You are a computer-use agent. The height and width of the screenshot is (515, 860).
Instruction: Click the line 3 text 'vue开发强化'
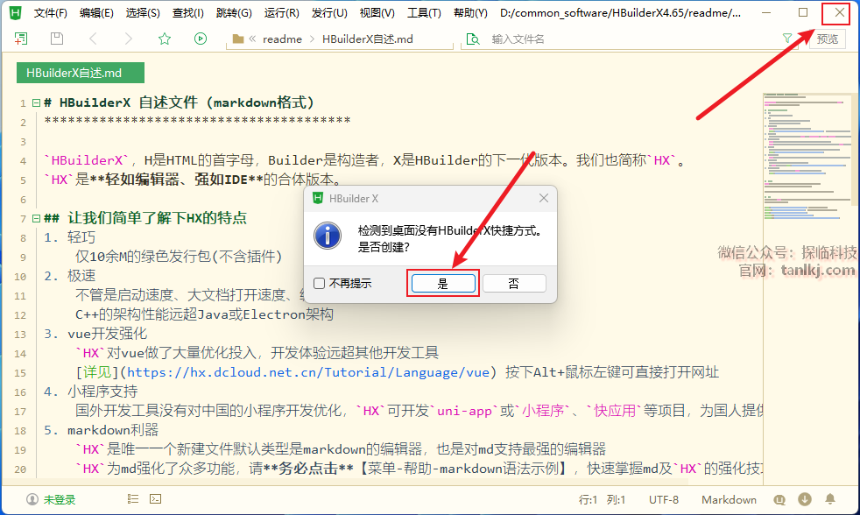107,334
